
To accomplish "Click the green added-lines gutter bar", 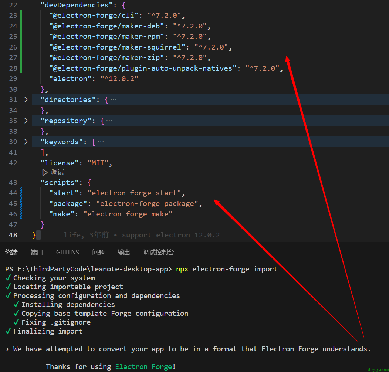I will pos(21,42).
